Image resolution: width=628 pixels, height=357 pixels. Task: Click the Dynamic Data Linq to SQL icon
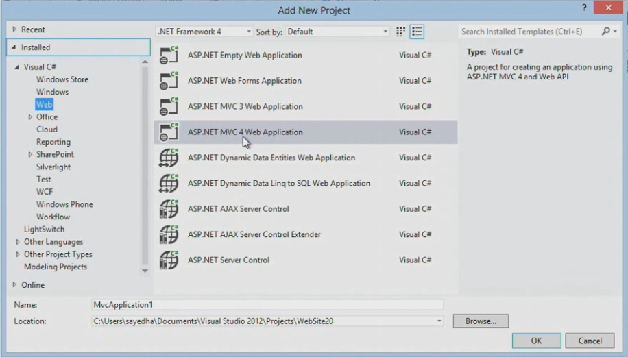pyautogui.click(x=169, y=184)
